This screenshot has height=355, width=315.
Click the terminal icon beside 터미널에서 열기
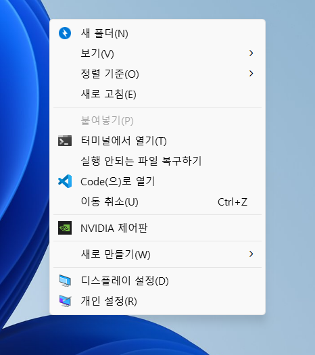(65, 141)
